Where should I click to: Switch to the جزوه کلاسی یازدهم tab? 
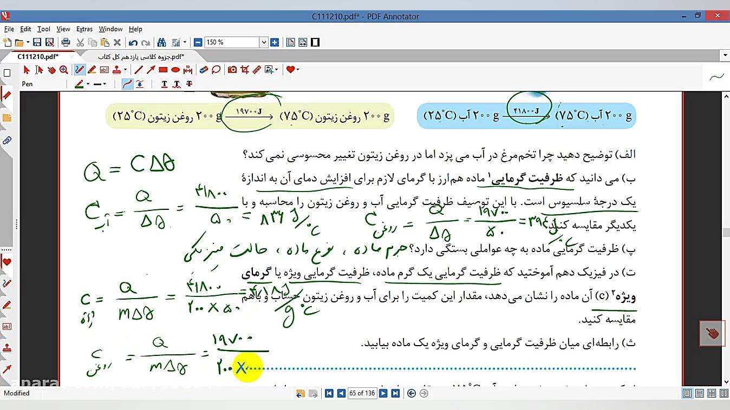(141, 56)
